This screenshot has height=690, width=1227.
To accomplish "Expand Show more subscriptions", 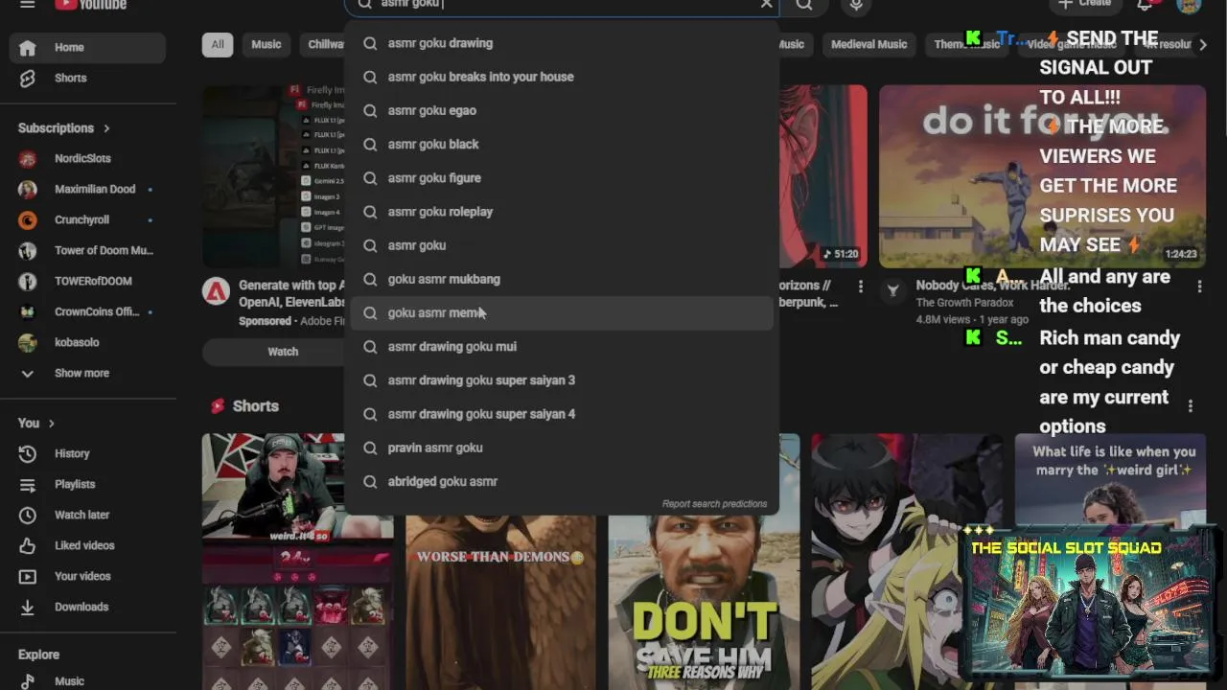I will point(88,373).
